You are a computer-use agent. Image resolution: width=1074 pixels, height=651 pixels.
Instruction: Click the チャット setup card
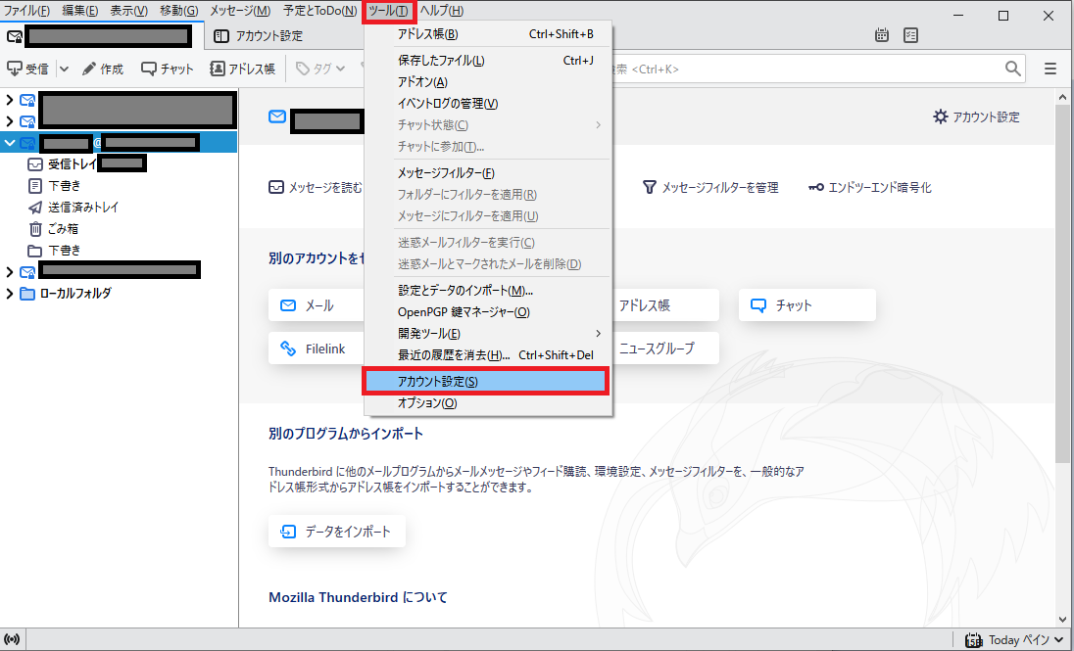[806, 305]
